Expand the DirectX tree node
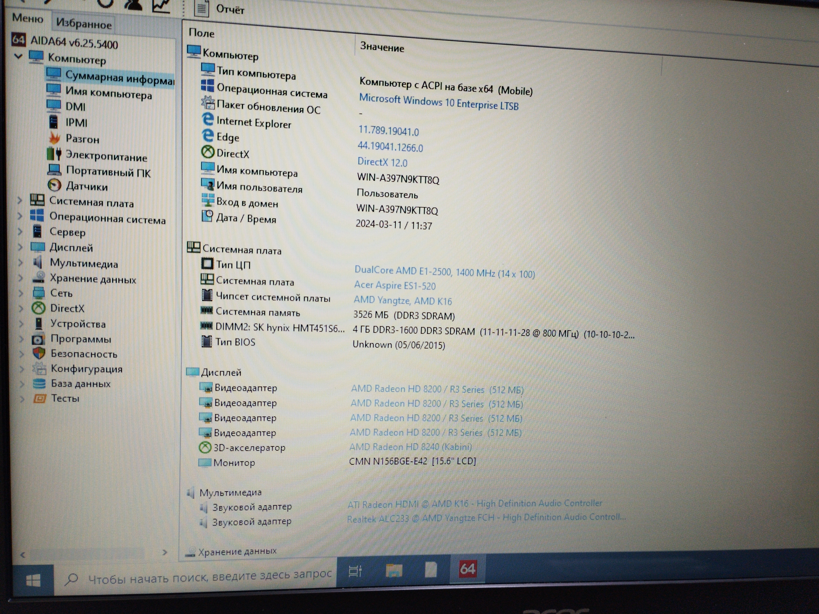 coord(21,308)
